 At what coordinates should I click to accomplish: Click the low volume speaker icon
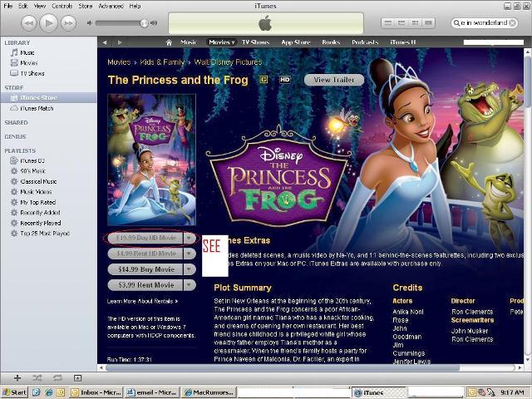[x=89, y=23]
